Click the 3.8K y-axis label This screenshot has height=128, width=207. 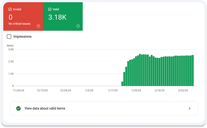[11, 50]
